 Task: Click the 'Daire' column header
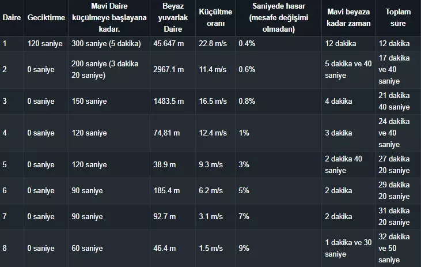[x=12, y=18]
